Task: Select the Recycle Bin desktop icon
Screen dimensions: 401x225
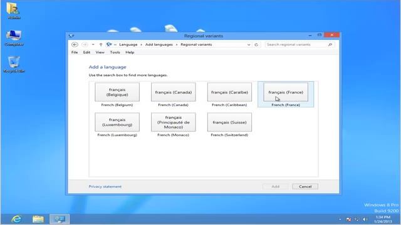Action: coord(14,64)
